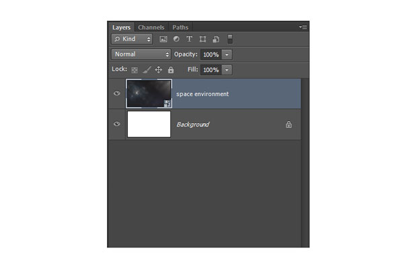
Task: Click the Fill label
Action: pos(193,69)
